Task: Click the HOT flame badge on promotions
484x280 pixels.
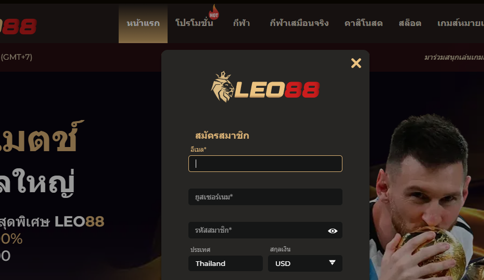Action: [213, 12]
